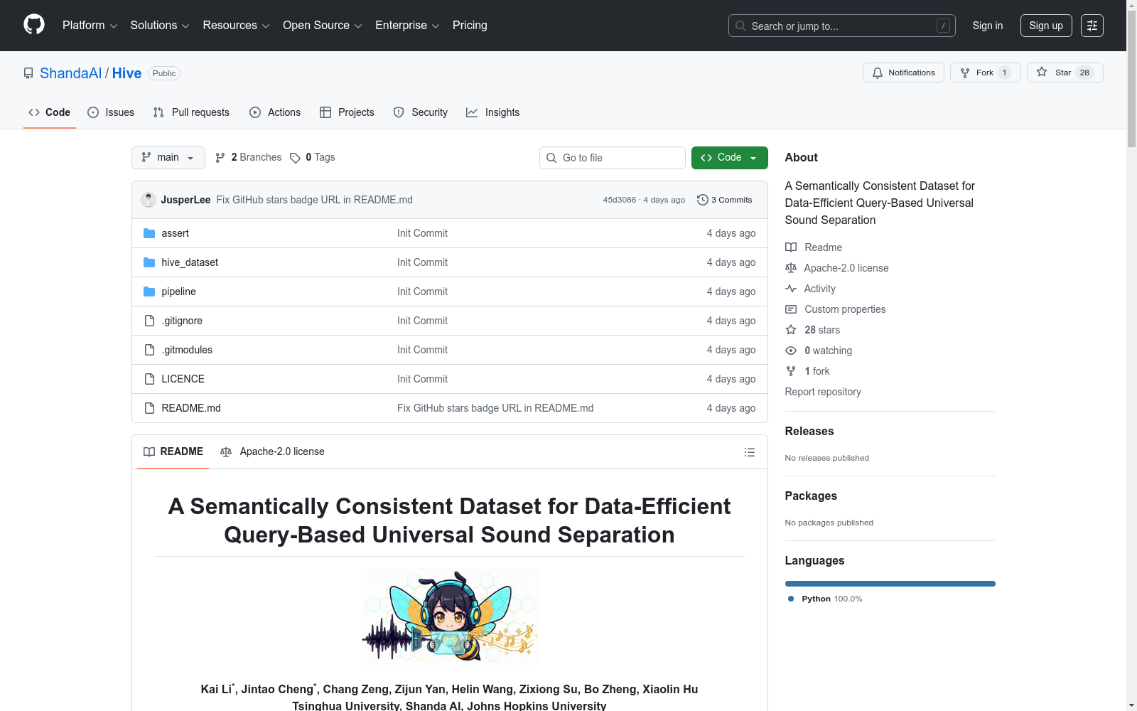
Task: Click the LICENCE file icon
Action: 149,379
